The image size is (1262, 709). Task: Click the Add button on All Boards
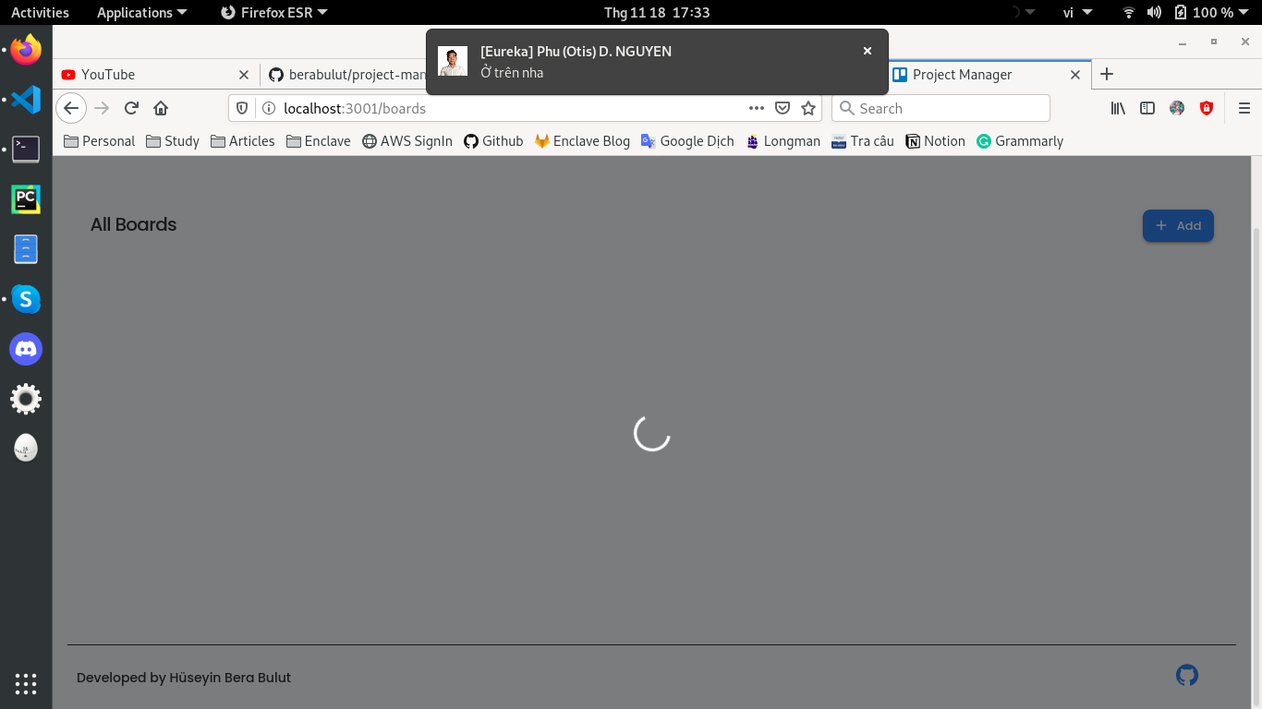[x=1178, y=225]
